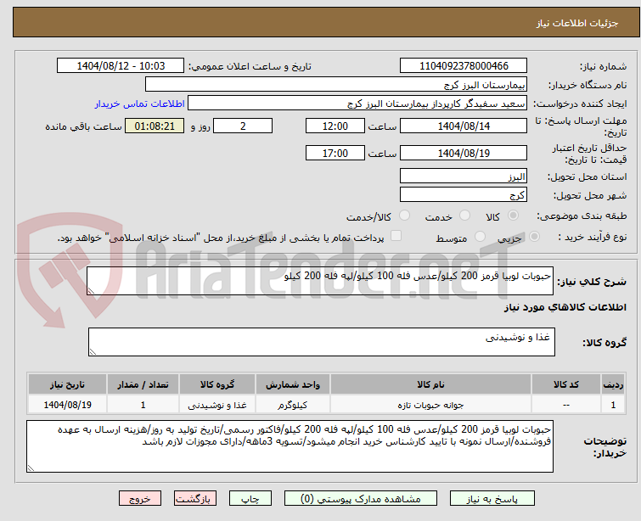Click شهر محل تحویل field کرج

[464, 195]
